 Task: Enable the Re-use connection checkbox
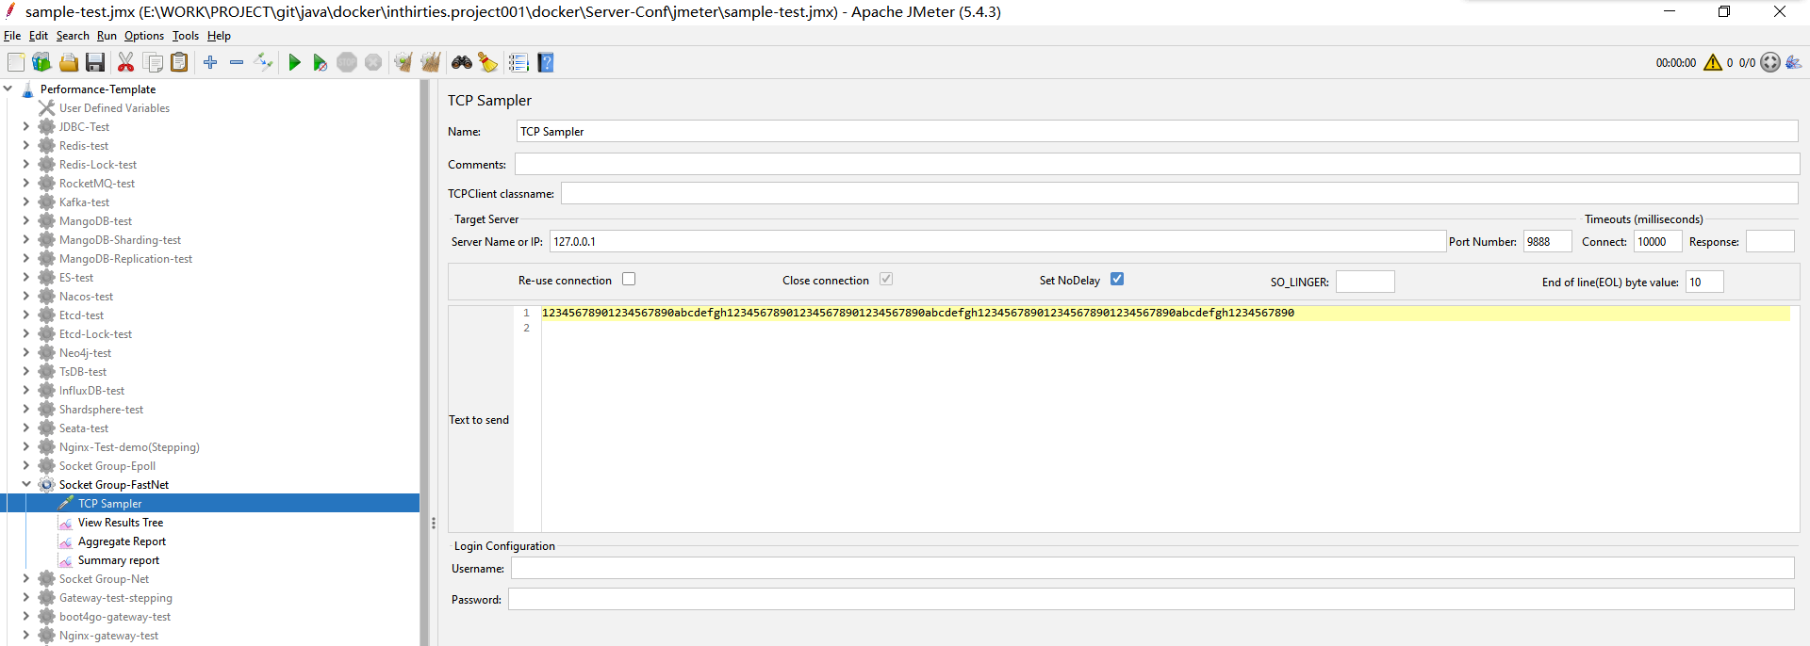pos(629,279)
